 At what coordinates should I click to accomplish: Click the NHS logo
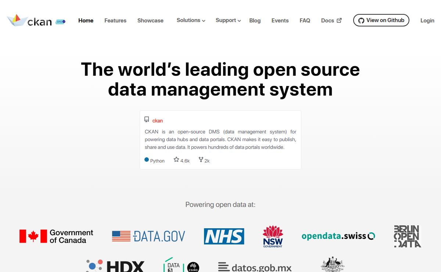[224, 236]
